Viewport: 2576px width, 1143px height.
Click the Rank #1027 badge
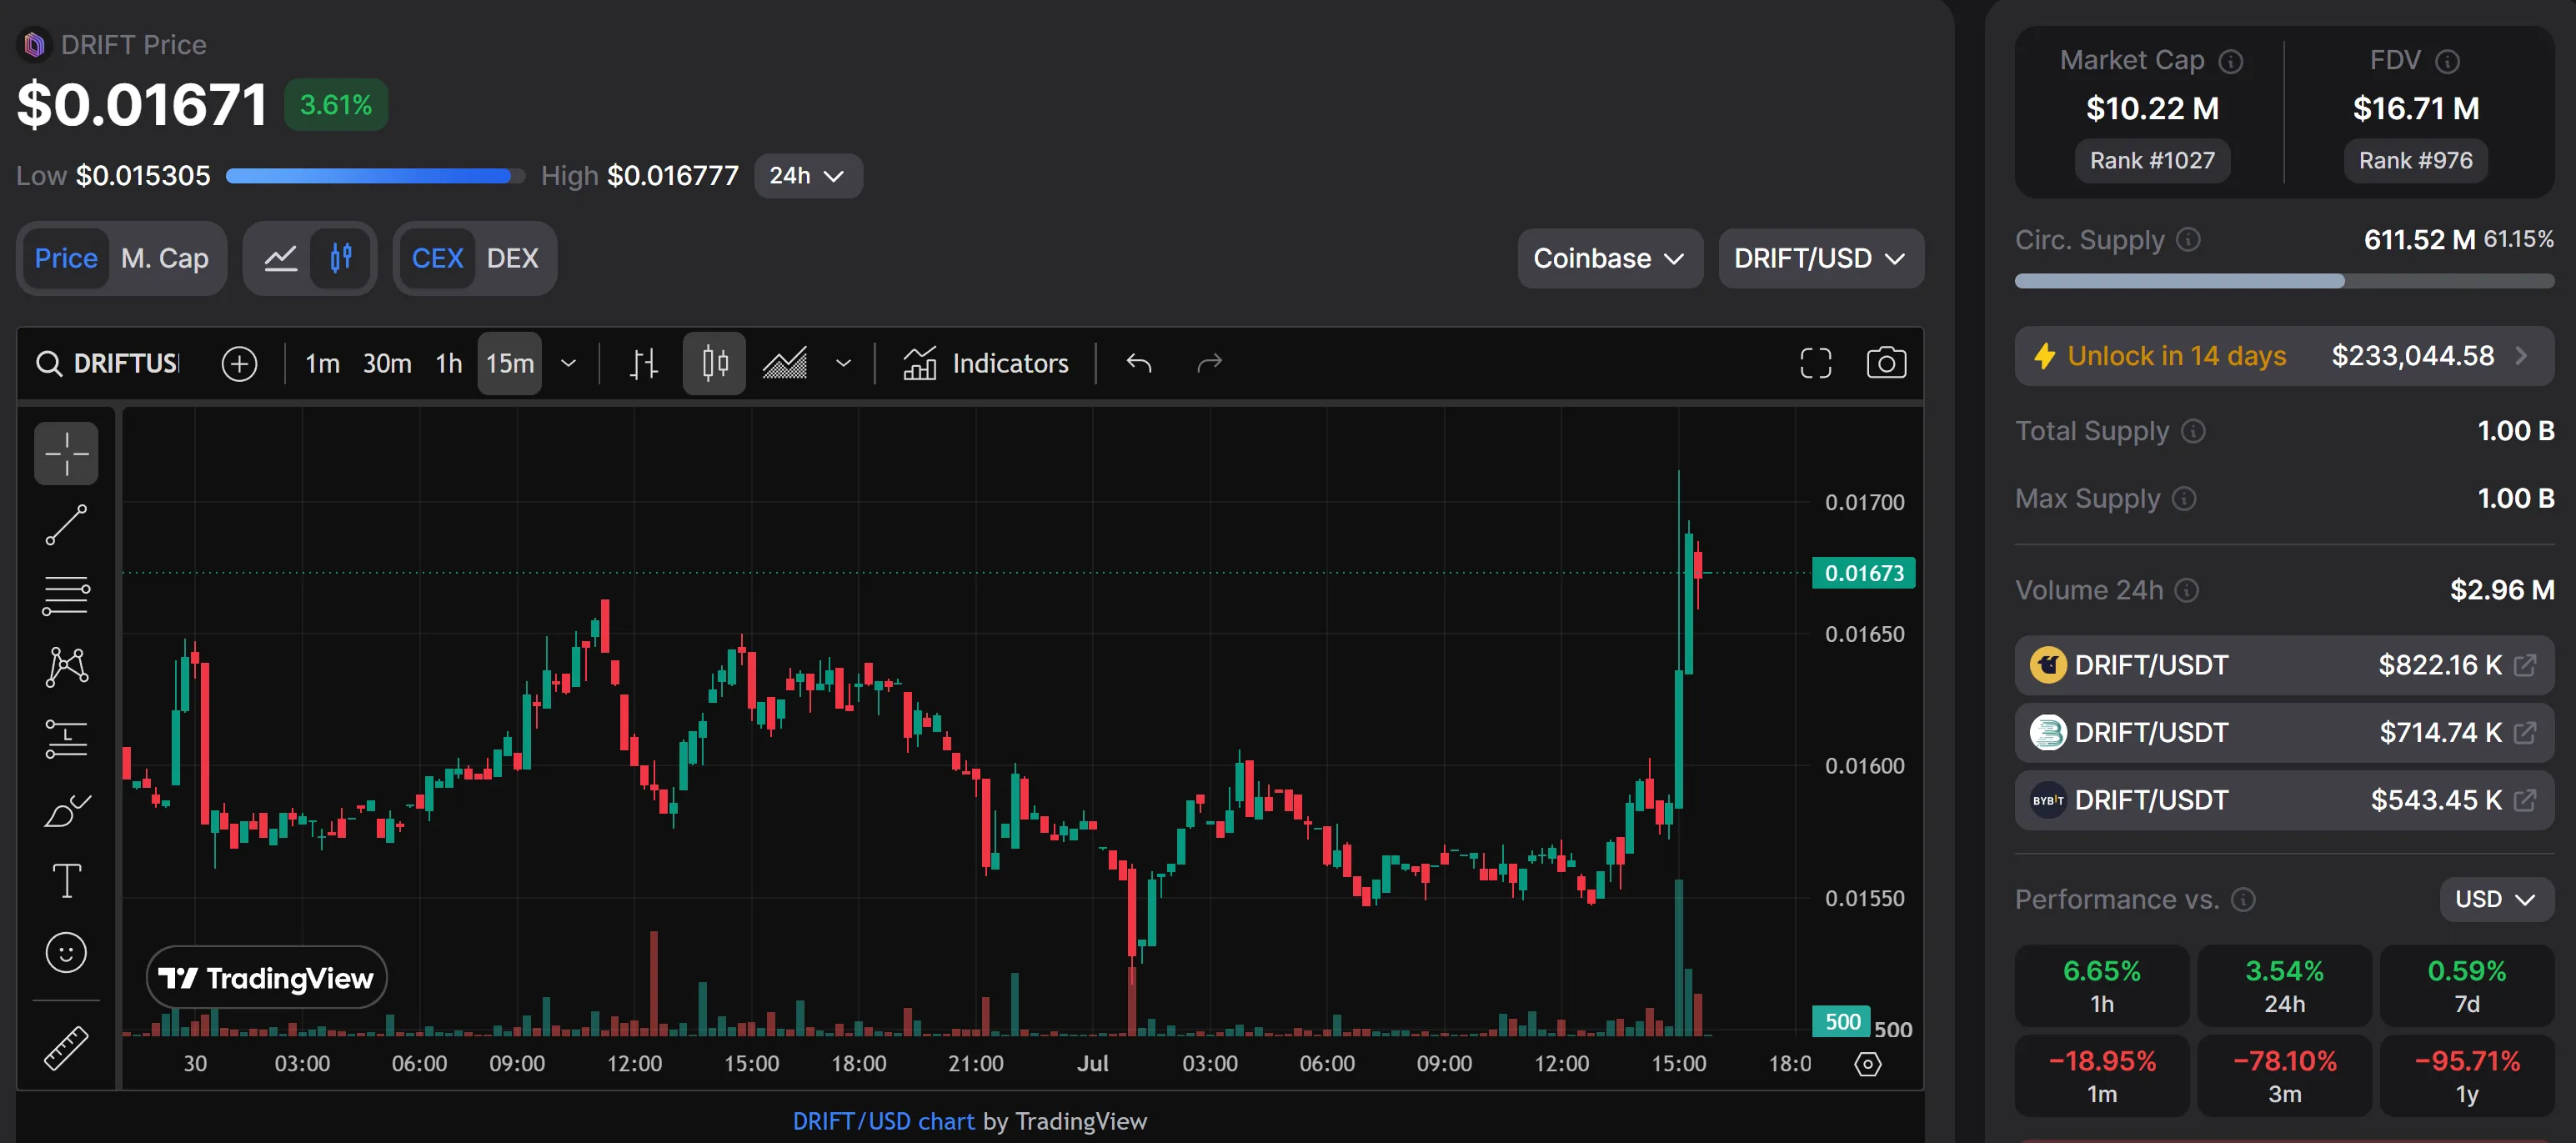(x=2152, y=161)
